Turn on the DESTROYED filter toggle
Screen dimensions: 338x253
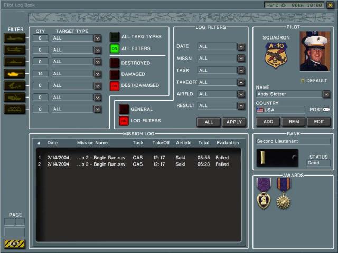(115, 63)
